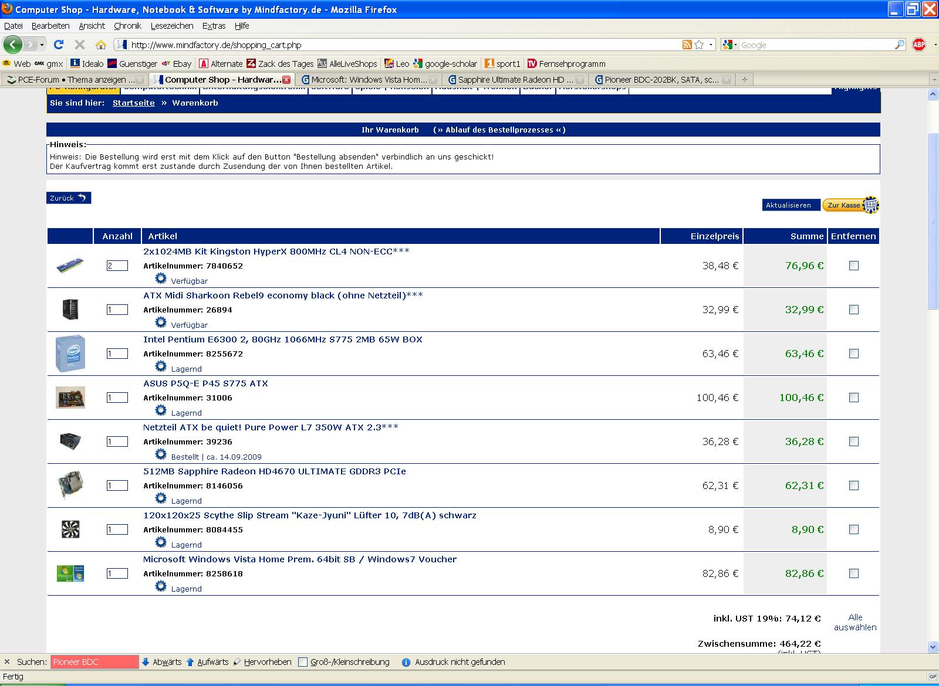
Task: Expand the address bar history dropdown
Action: pos(711,45)
